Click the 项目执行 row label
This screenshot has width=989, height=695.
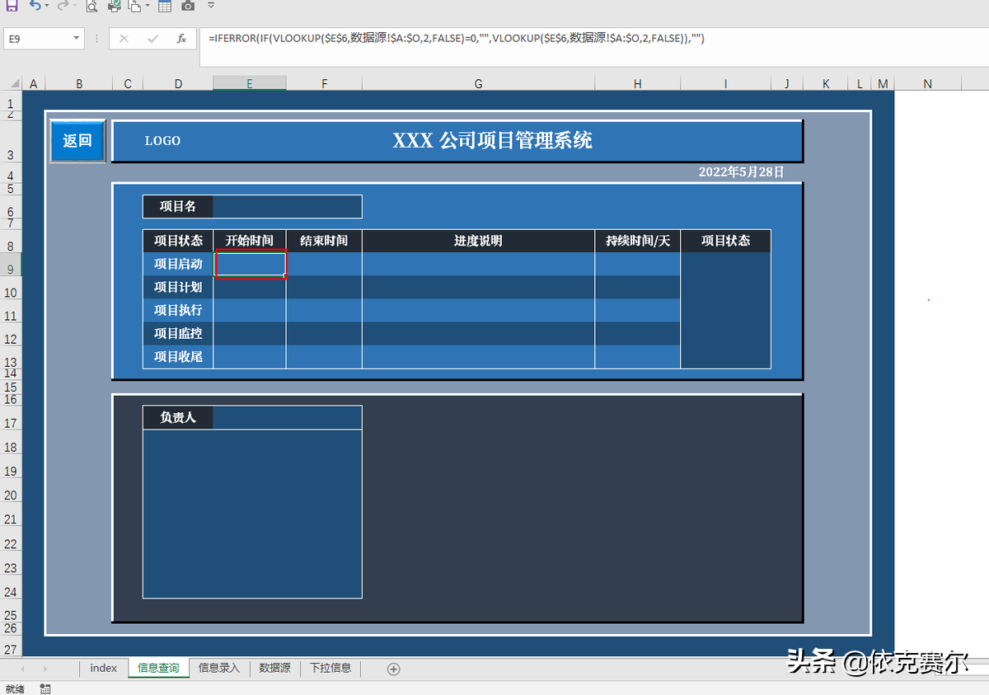(x=178, y=310)
